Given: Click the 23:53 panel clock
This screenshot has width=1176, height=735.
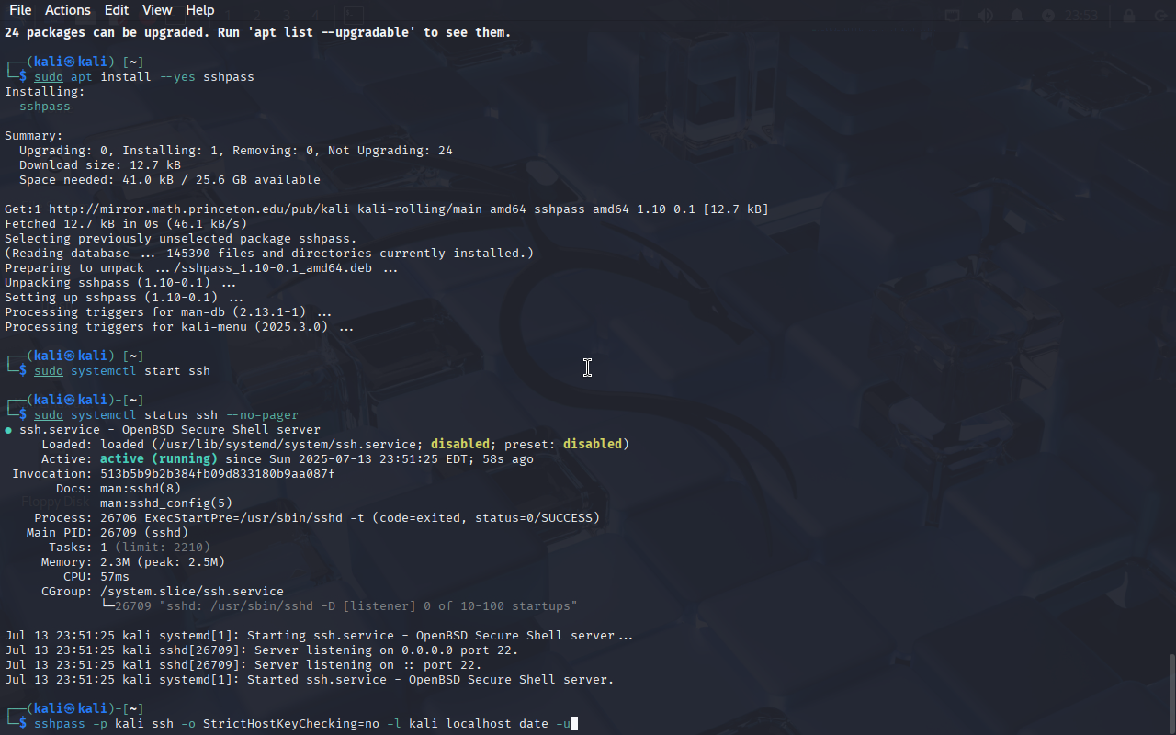Looking at the screenshot, I should pos(1081,15).
